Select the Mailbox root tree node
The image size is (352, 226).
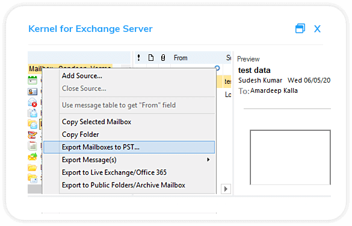coord(70,69)
